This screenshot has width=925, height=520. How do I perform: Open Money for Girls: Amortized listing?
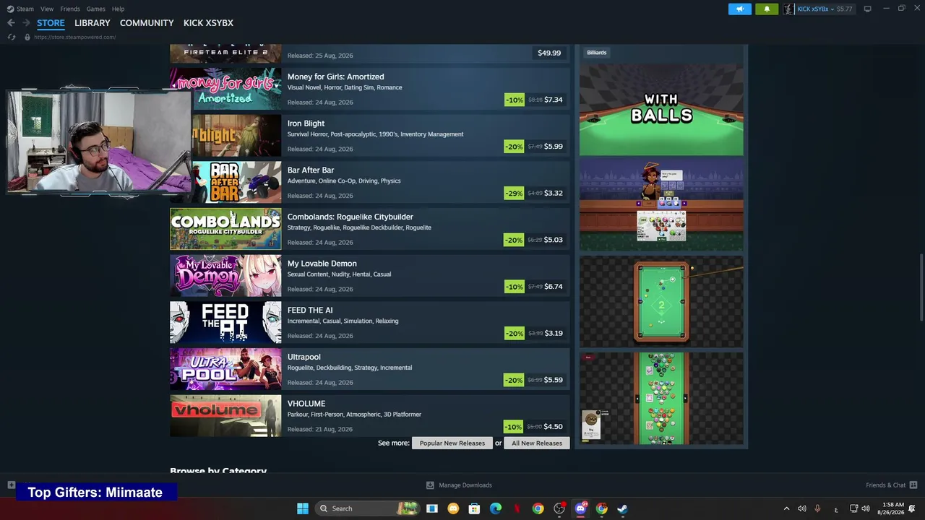[x=370, y=89]
